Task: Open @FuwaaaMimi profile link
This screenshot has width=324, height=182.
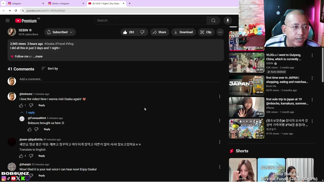Action: click(x=37, y=118)
